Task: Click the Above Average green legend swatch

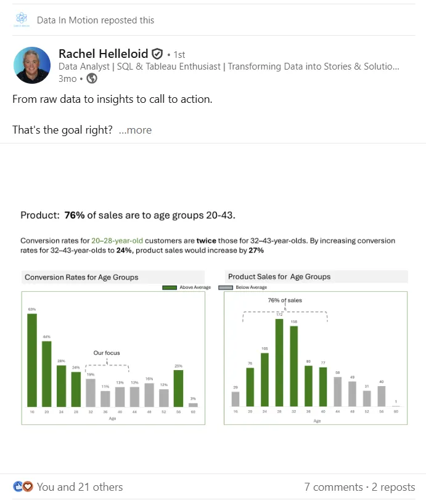Action: pos(170,288)
